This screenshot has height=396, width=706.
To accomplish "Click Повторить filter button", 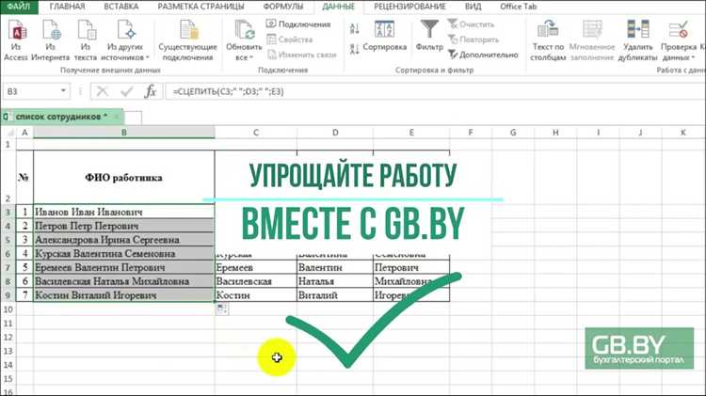I will coord(473,40).
